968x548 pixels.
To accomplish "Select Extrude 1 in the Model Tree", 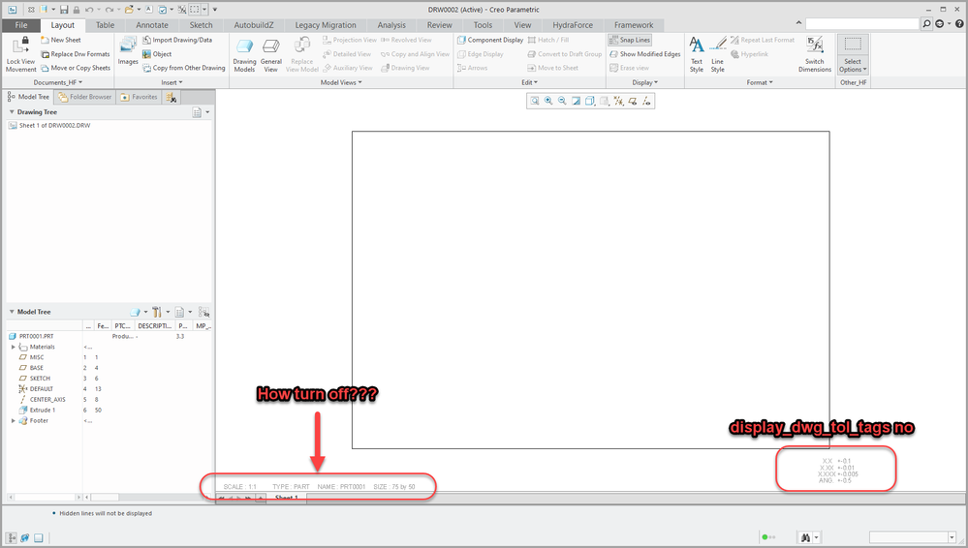I will (45, 410).
